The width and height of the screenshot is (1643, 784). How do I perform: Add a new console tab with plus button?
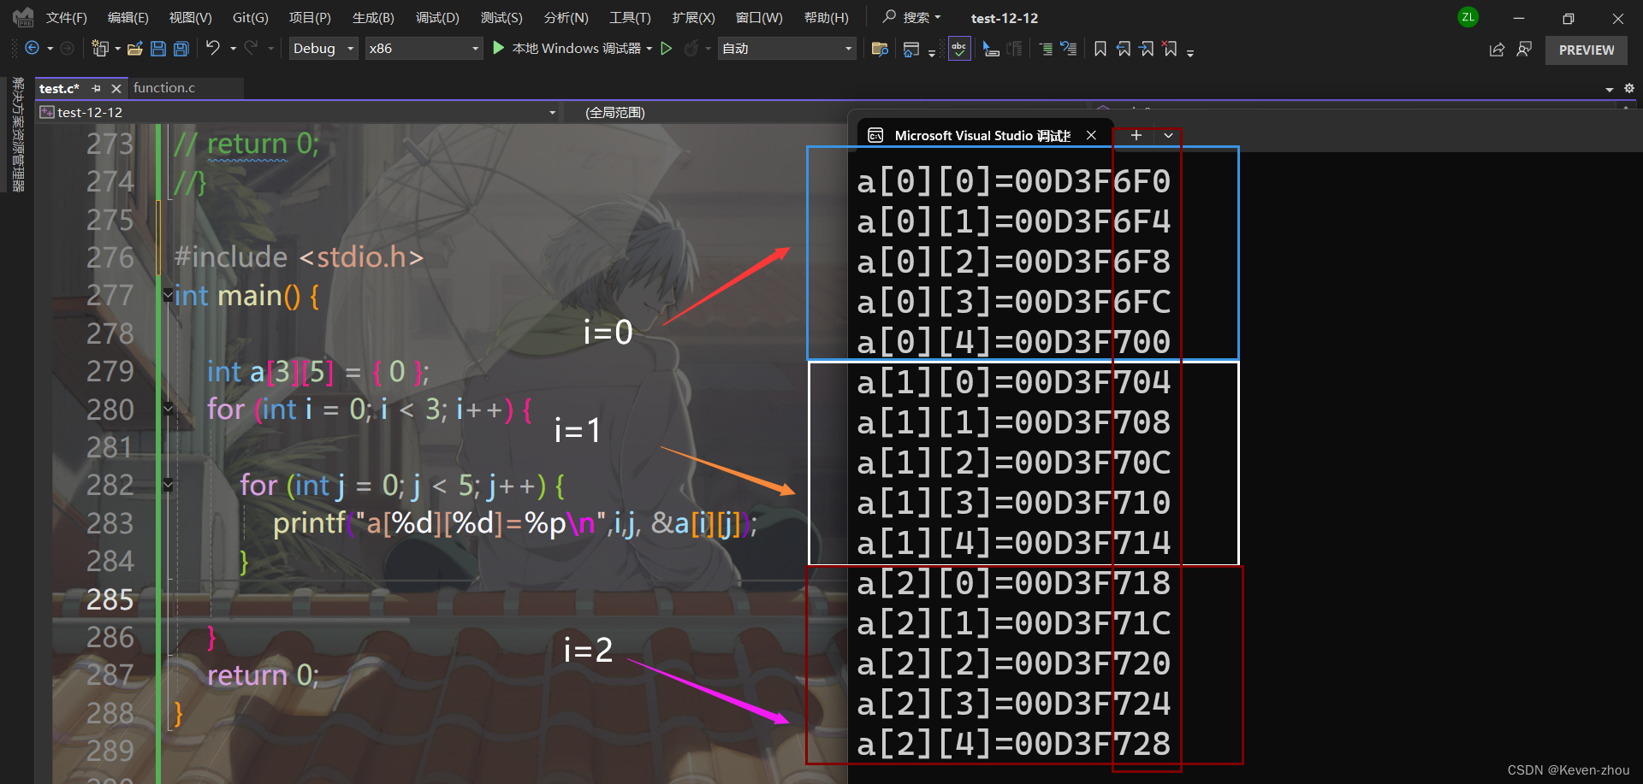pyautogui.click(x=1136, y=135)
